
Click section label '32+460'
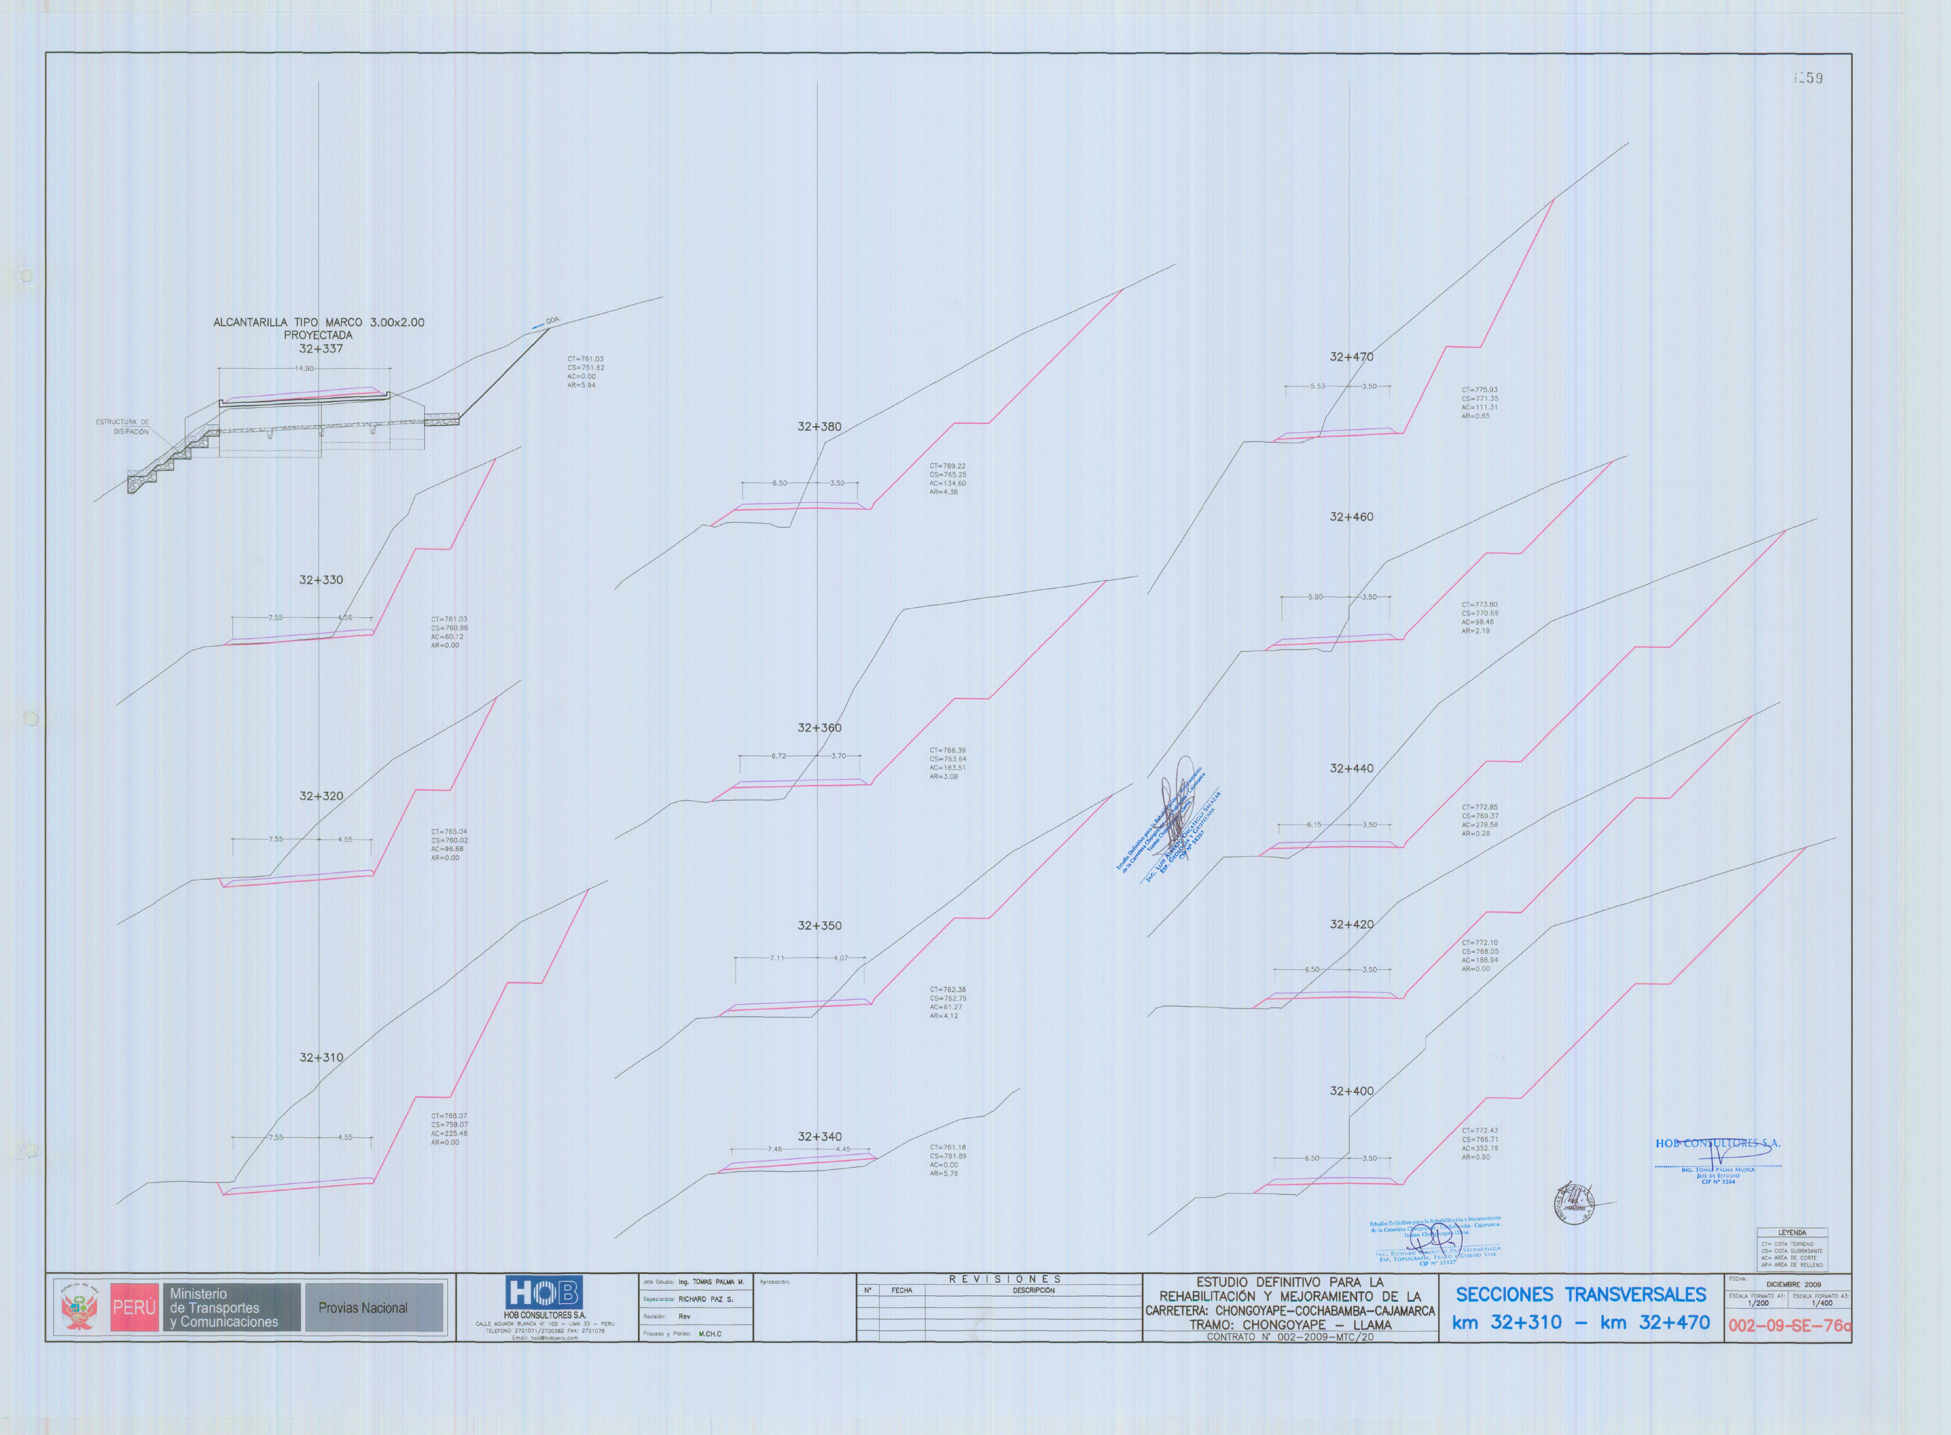(1352, 517)
